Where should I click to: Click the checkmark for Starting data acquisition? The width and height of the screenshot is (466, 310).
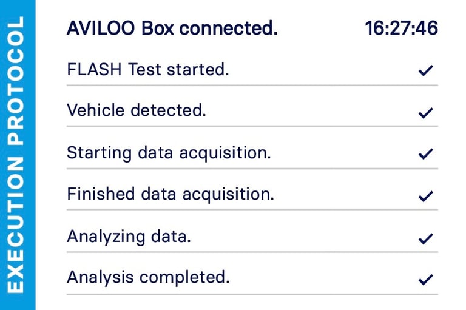[x=425, y=153]
